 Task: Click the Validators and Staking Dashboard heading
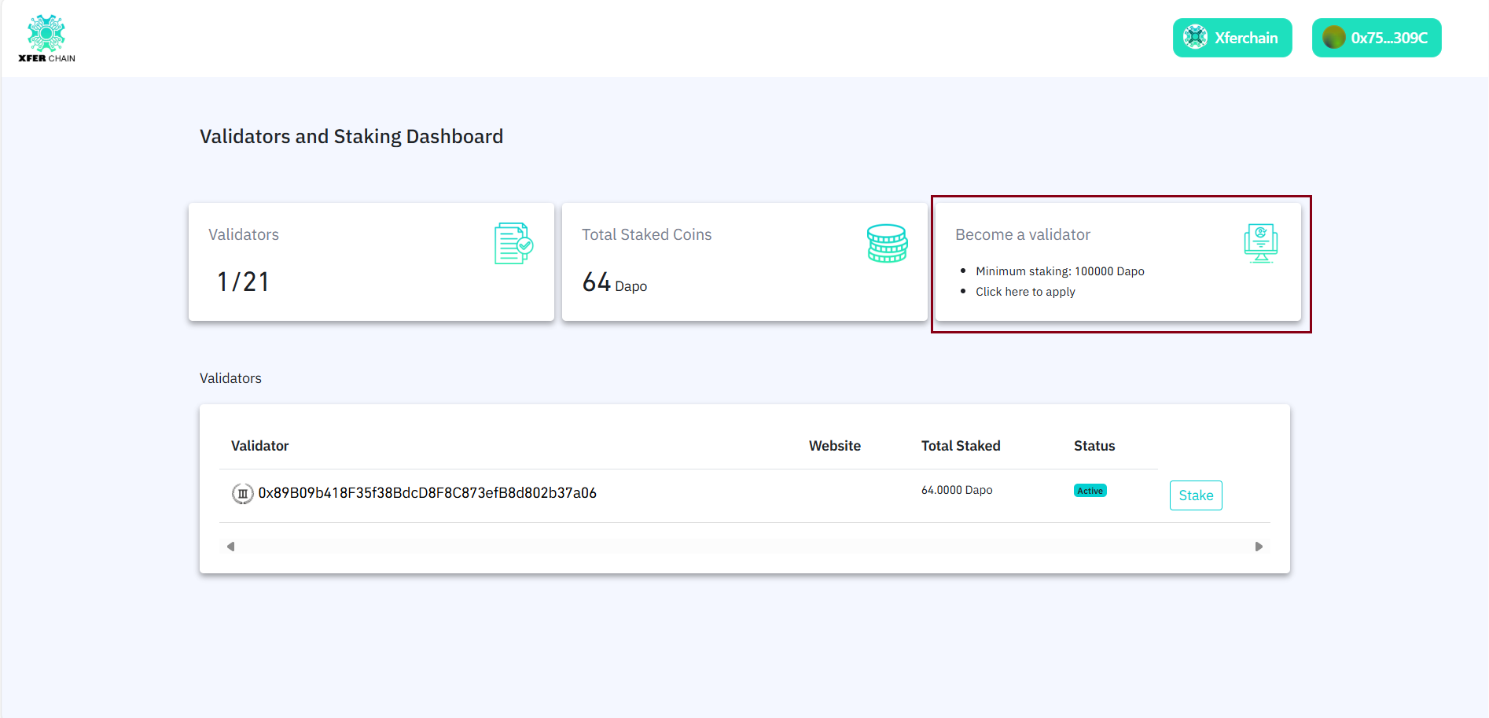coord(351,136)
